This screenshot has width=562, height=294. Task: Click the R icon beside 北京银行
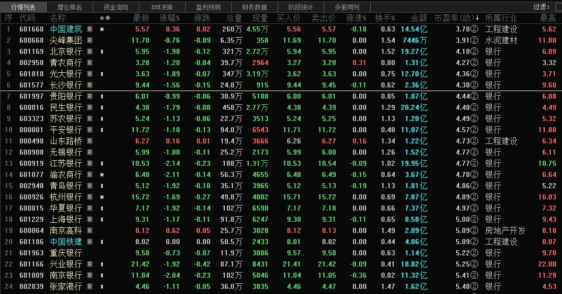click(x=90, y=52)
